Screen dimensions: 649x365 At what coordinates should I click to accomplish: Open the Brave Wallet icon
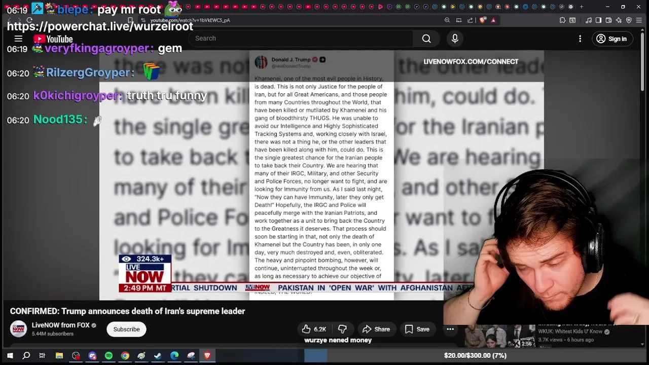point(608,20)
